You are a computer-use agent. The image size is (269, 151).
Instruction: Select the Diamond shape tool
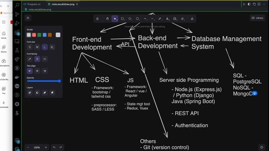click(x=130, y=18)
